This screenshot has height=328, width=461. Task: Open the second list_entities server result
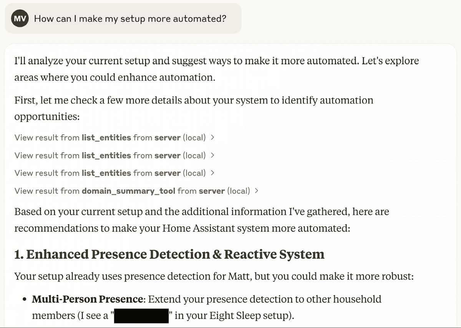tap(114, 155)
